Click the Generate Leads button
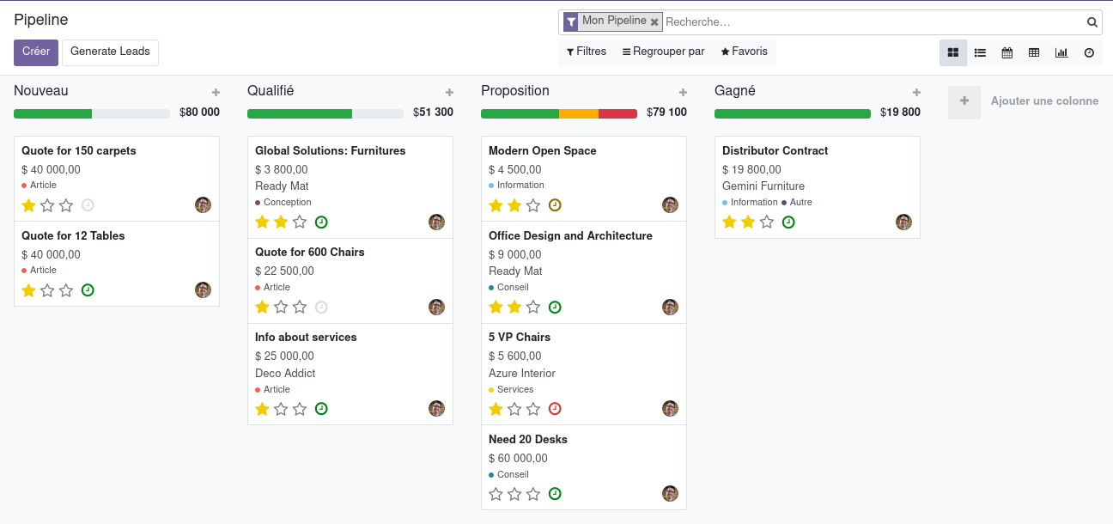Screen dimensions: 1113x524 [x=110, y=52]
